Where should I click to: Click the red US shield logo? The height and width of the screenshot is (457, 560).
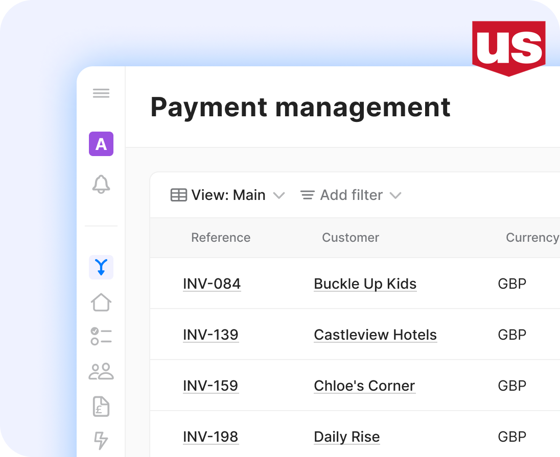[508, 47]
